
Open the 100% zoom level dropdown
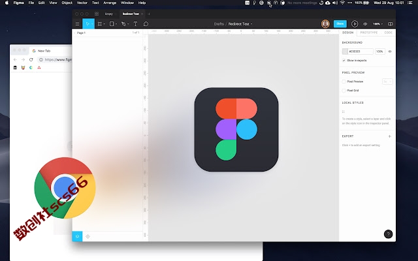(x=378, y=24)
